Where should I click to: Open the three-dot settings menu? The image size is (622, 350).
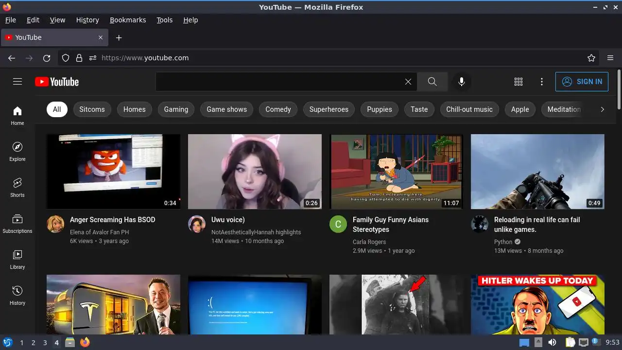click(x=542, y=82)
